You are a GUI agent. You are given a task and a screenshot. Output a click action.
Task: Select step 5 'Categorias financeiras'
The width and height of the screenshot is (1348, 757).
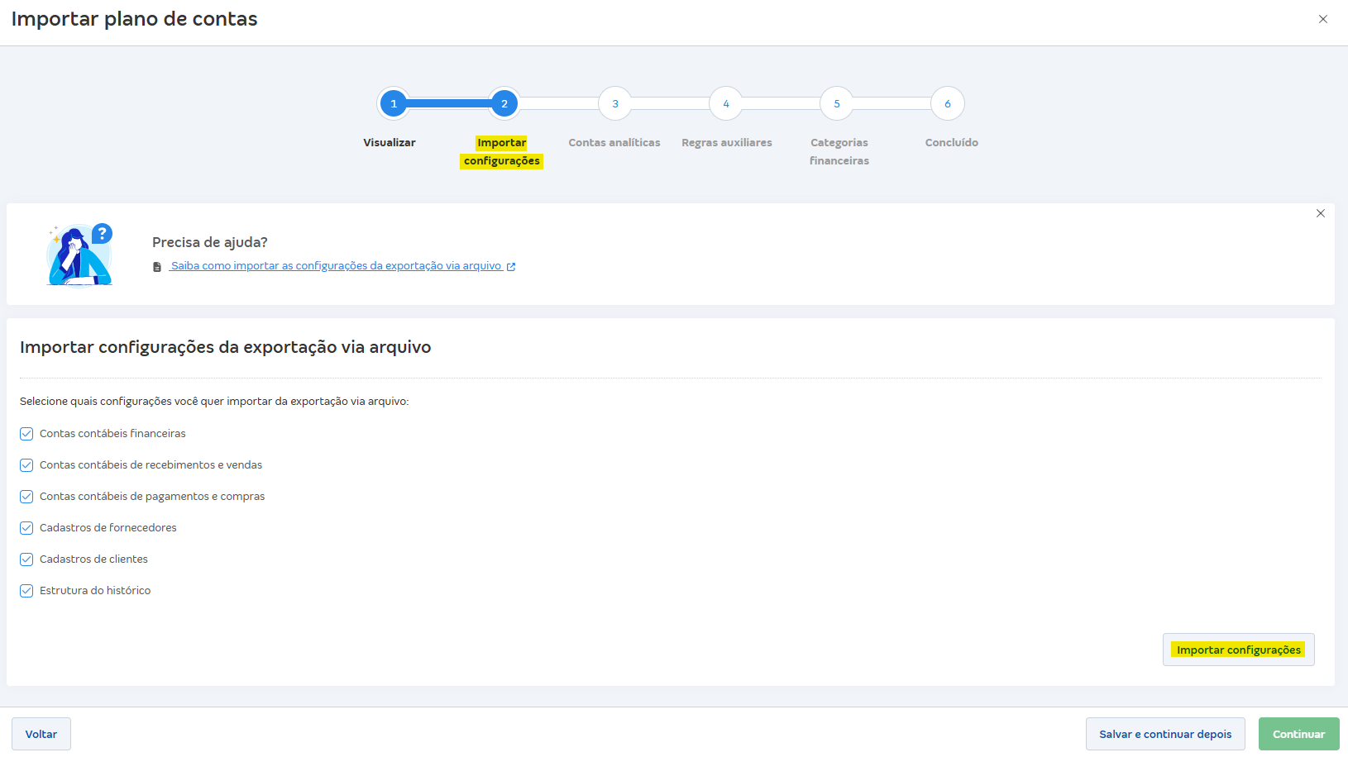836,103
